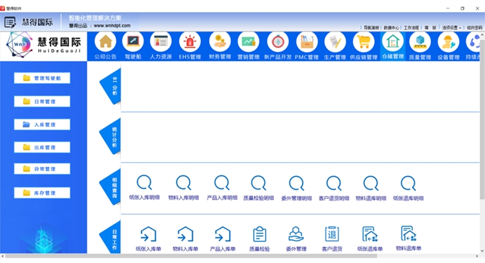Select the 日常工作 section tab

click(x=110, y=238)
